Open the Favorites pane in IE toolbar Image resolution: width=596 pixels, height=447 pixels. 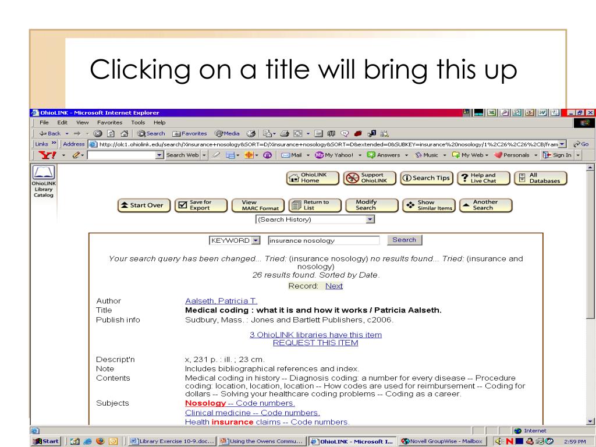[190, 133]
